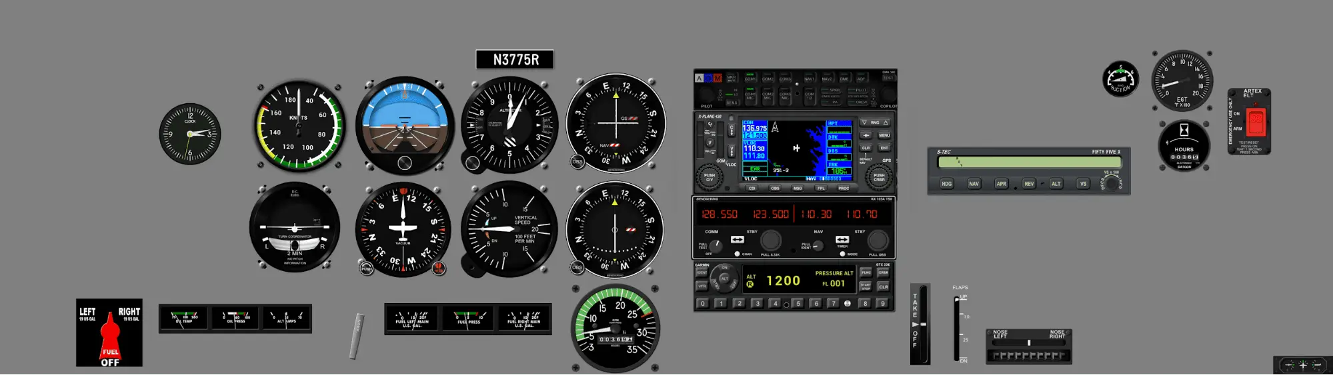Open the MENU on the GPS 430
Image resolution: width=1333 pixels, height=375 pixels.
pos(884,135)
